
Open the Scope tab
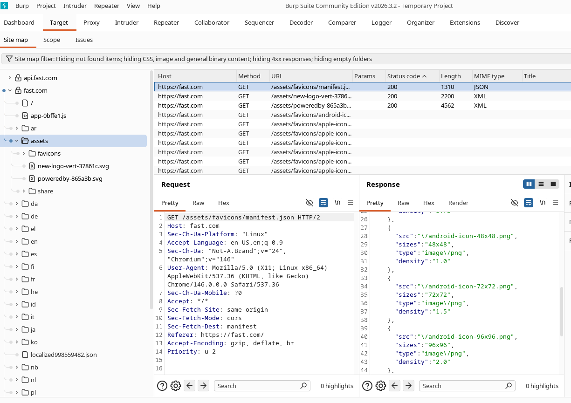52,40
